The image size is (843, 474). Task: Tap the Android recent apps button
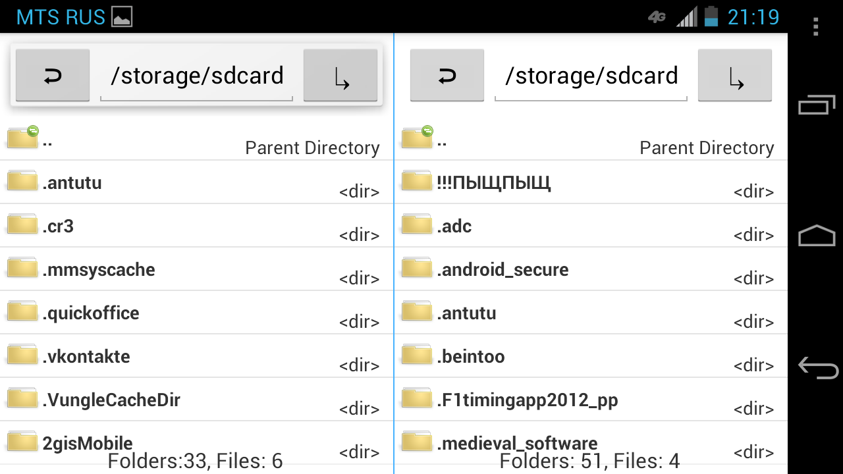click(x=817, y=105)
